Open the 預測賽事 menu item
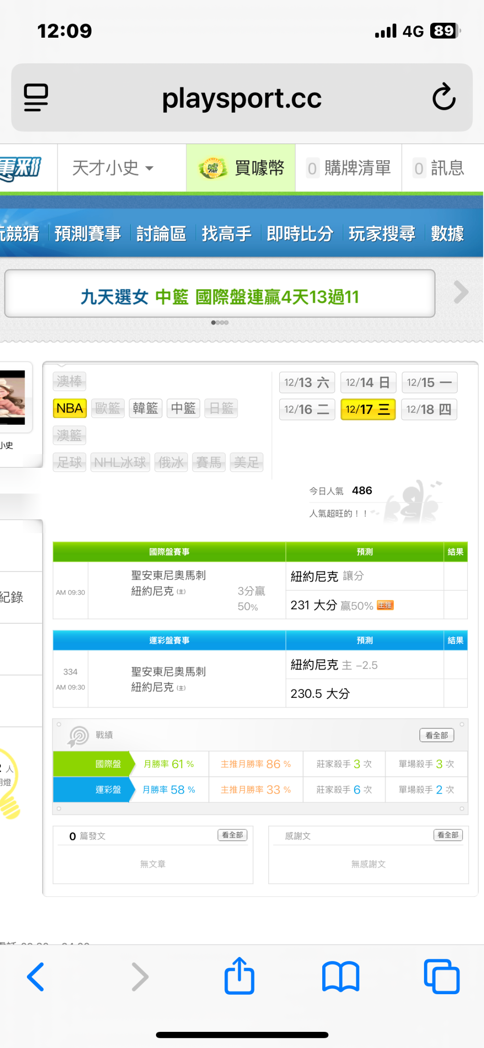The image size is (484, 1048). [x=88, y=234]
